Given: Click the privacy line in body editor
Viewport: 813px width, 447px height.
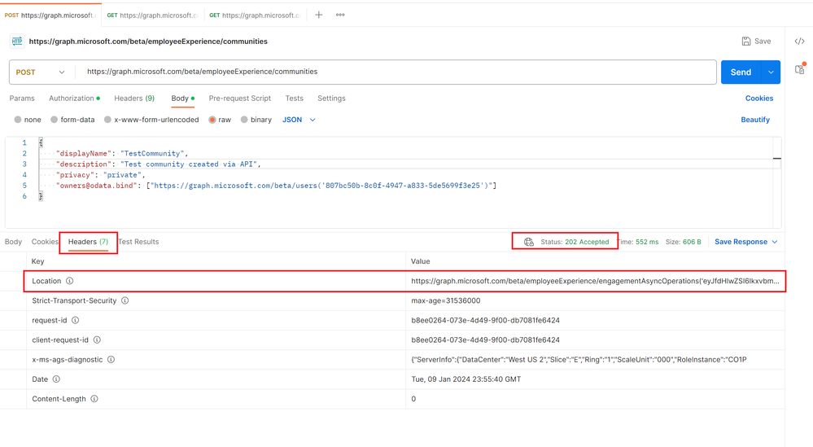Looking at the screenshot, I should click(101, 175).
